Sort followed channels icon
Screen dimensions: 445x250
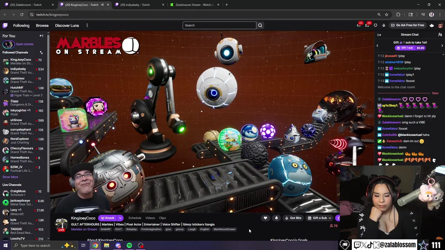(x=41, y=52)
